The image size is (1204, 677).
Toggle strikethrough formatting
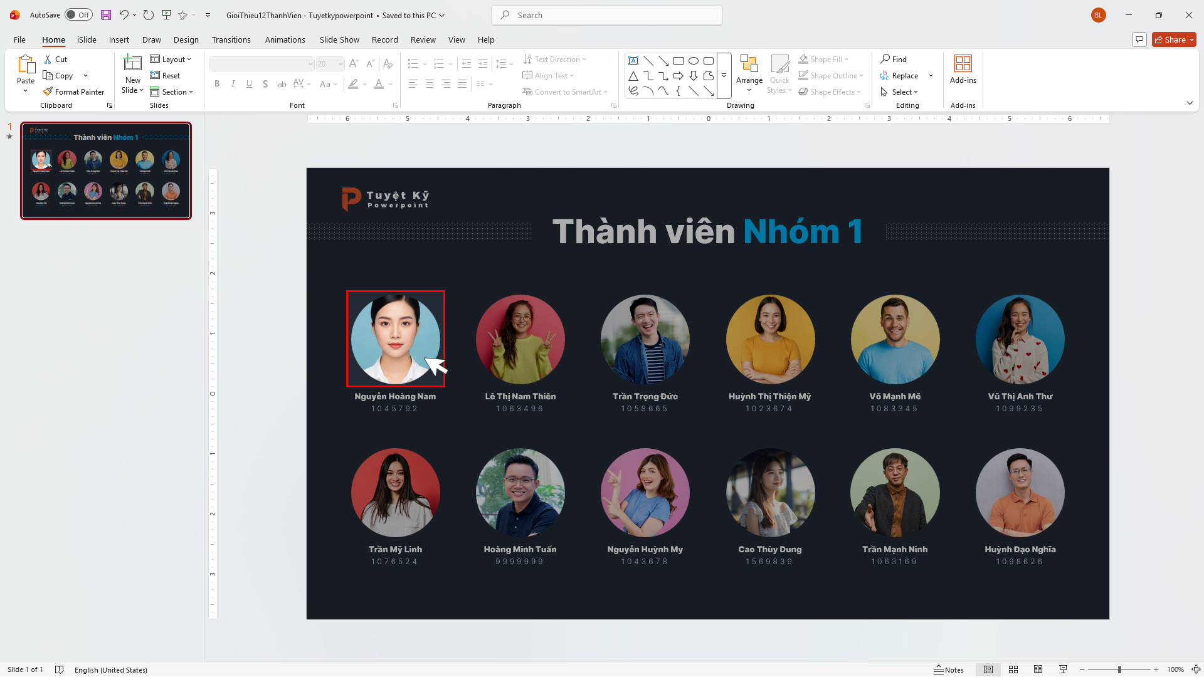[x=282, y=83]
